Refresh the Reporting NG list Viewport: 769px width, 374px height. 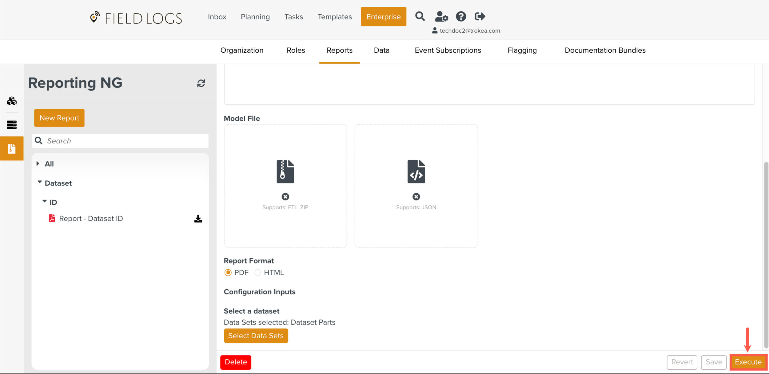pos(201,83)
